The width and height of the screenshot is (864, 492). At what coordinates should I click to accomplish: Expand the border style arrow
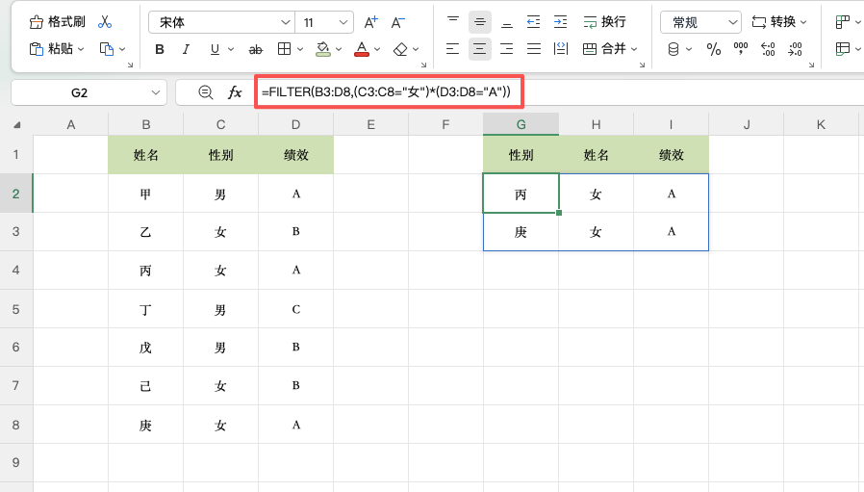300,49
